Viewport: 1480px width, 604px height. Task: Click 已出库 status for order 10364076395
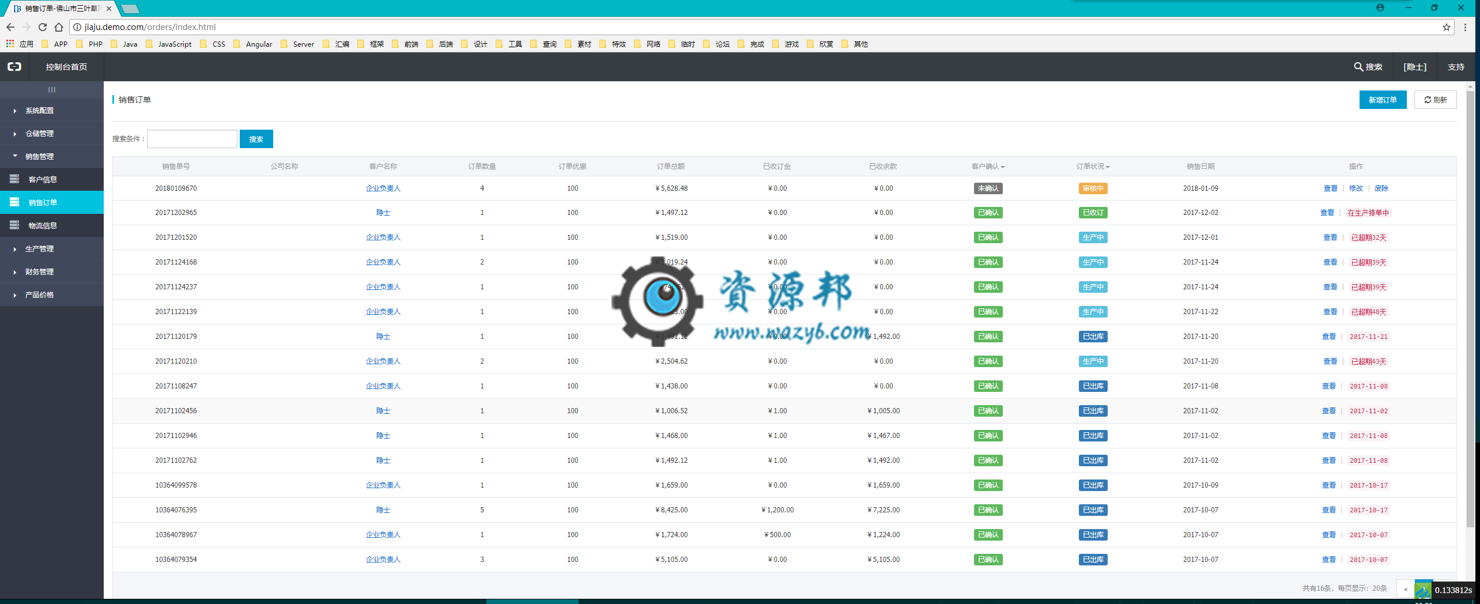click(1093, 510)
